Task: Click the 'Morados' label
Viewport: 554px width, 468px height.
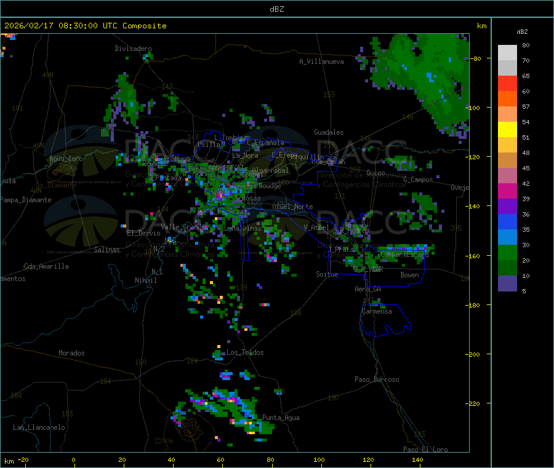Action: (x=71, y=353)
